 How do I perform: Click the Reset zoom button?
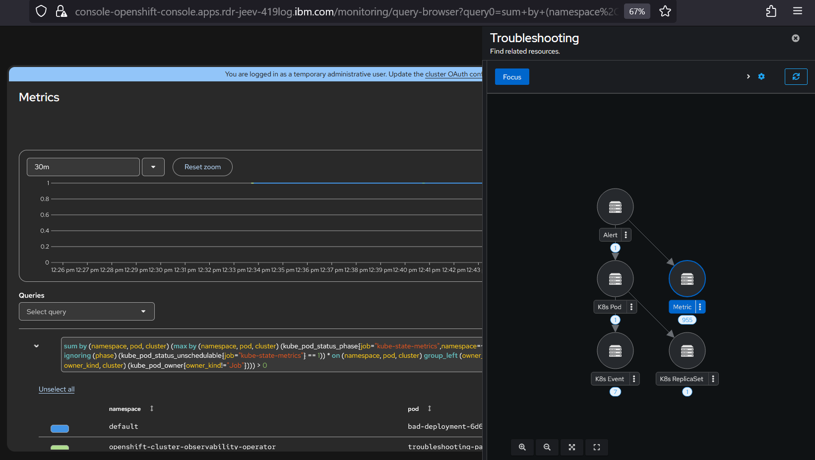click(202, 167)
